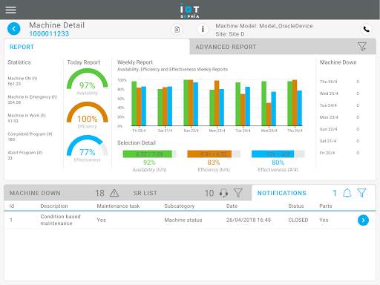Open the hamburger menu

click(x=10, y=10)
